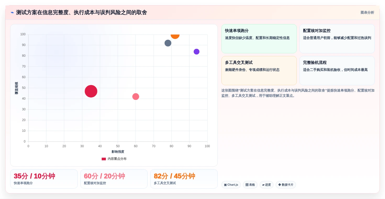Screen dimensions: 385x199
Task: Click the Chart.js tag chip
Action: (231, 185)
